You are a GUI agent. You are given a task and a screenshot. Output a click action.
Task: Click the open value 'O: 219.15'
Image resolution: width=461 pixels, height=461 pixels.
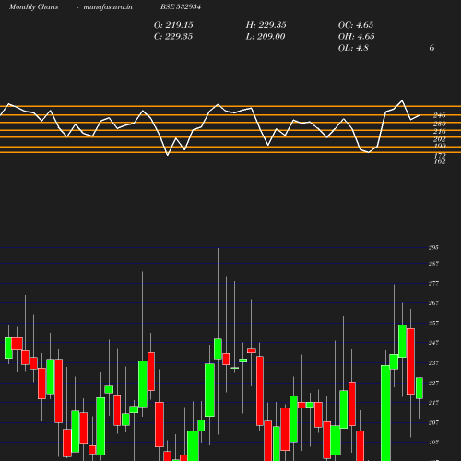point(173,25)
